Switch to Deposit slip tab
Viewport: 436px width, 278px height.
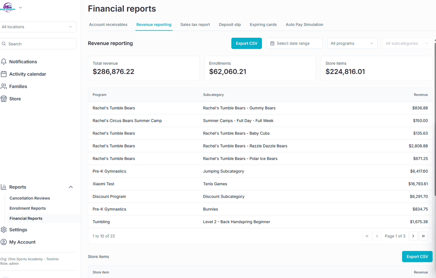coord(230,25)
